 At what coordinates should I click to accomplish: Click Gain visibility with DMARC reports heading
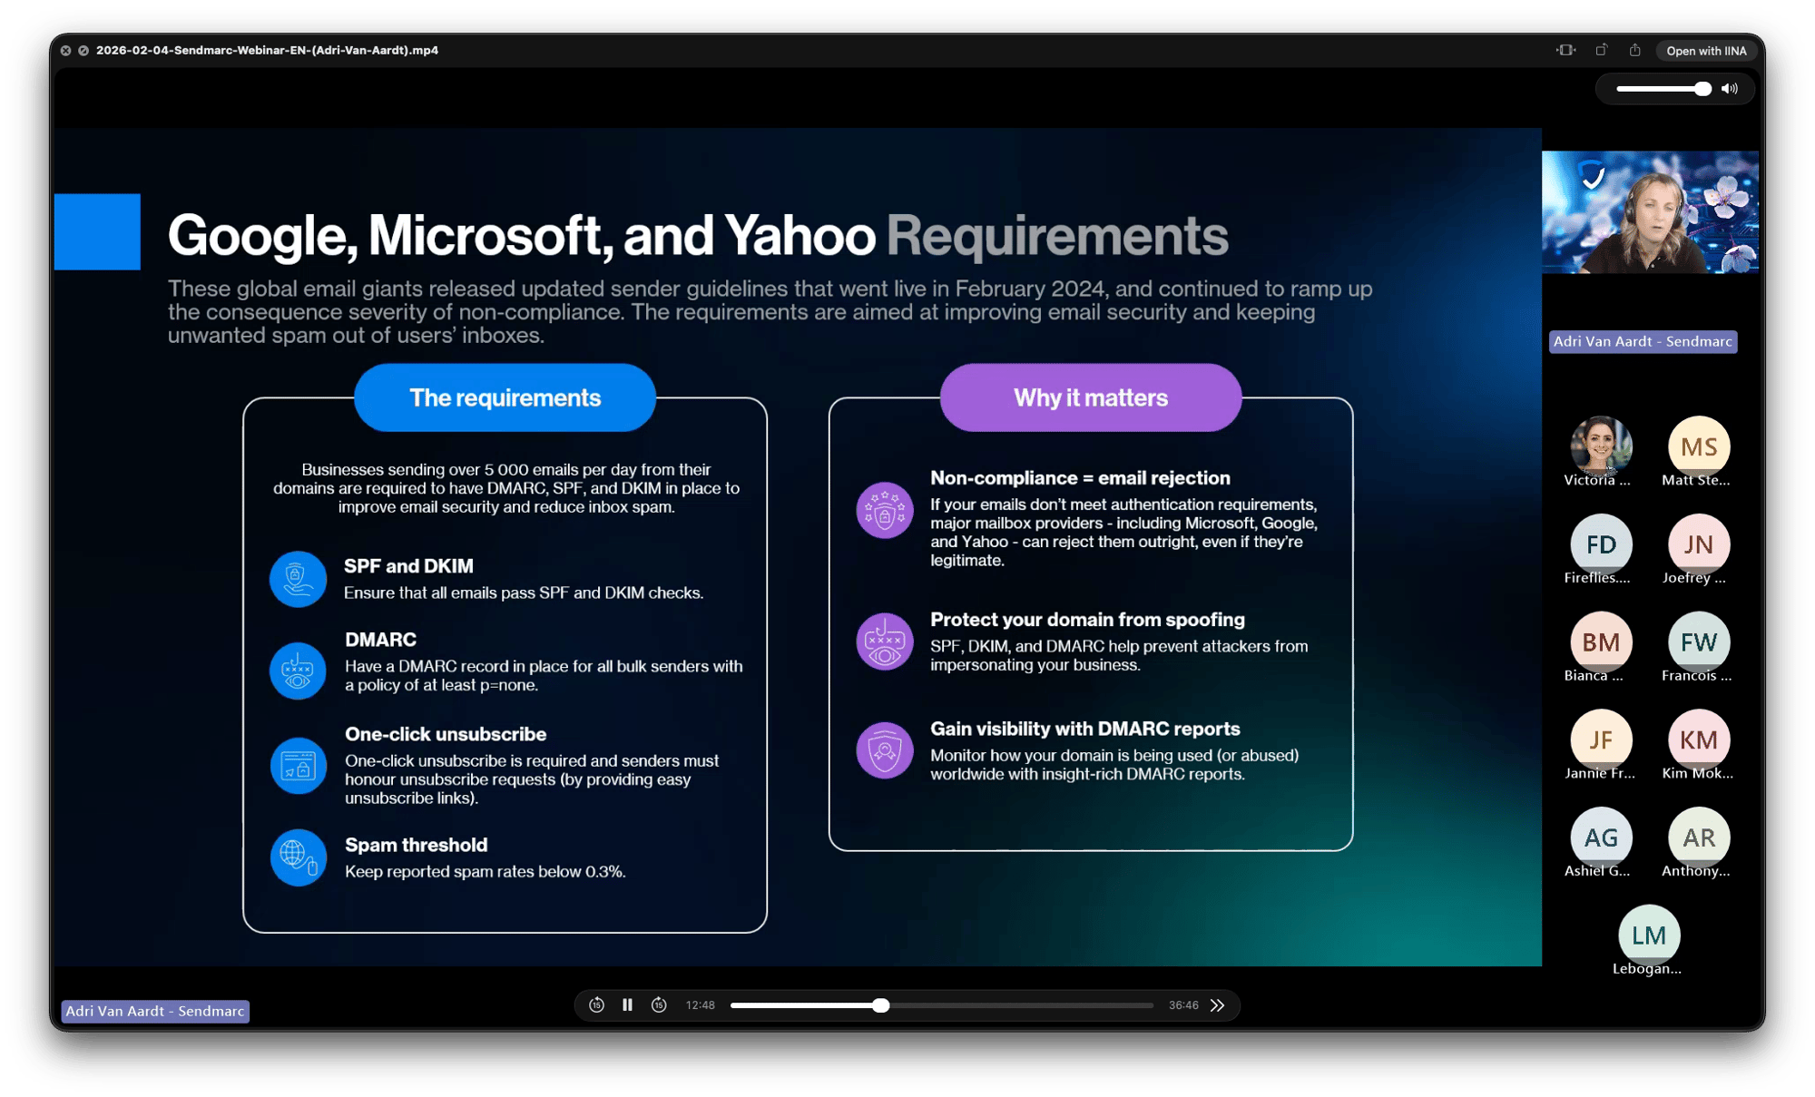[x=1084, y=729]
